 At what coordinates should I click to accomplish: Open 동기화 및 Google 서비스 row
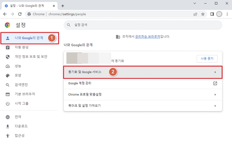(143, 72)
